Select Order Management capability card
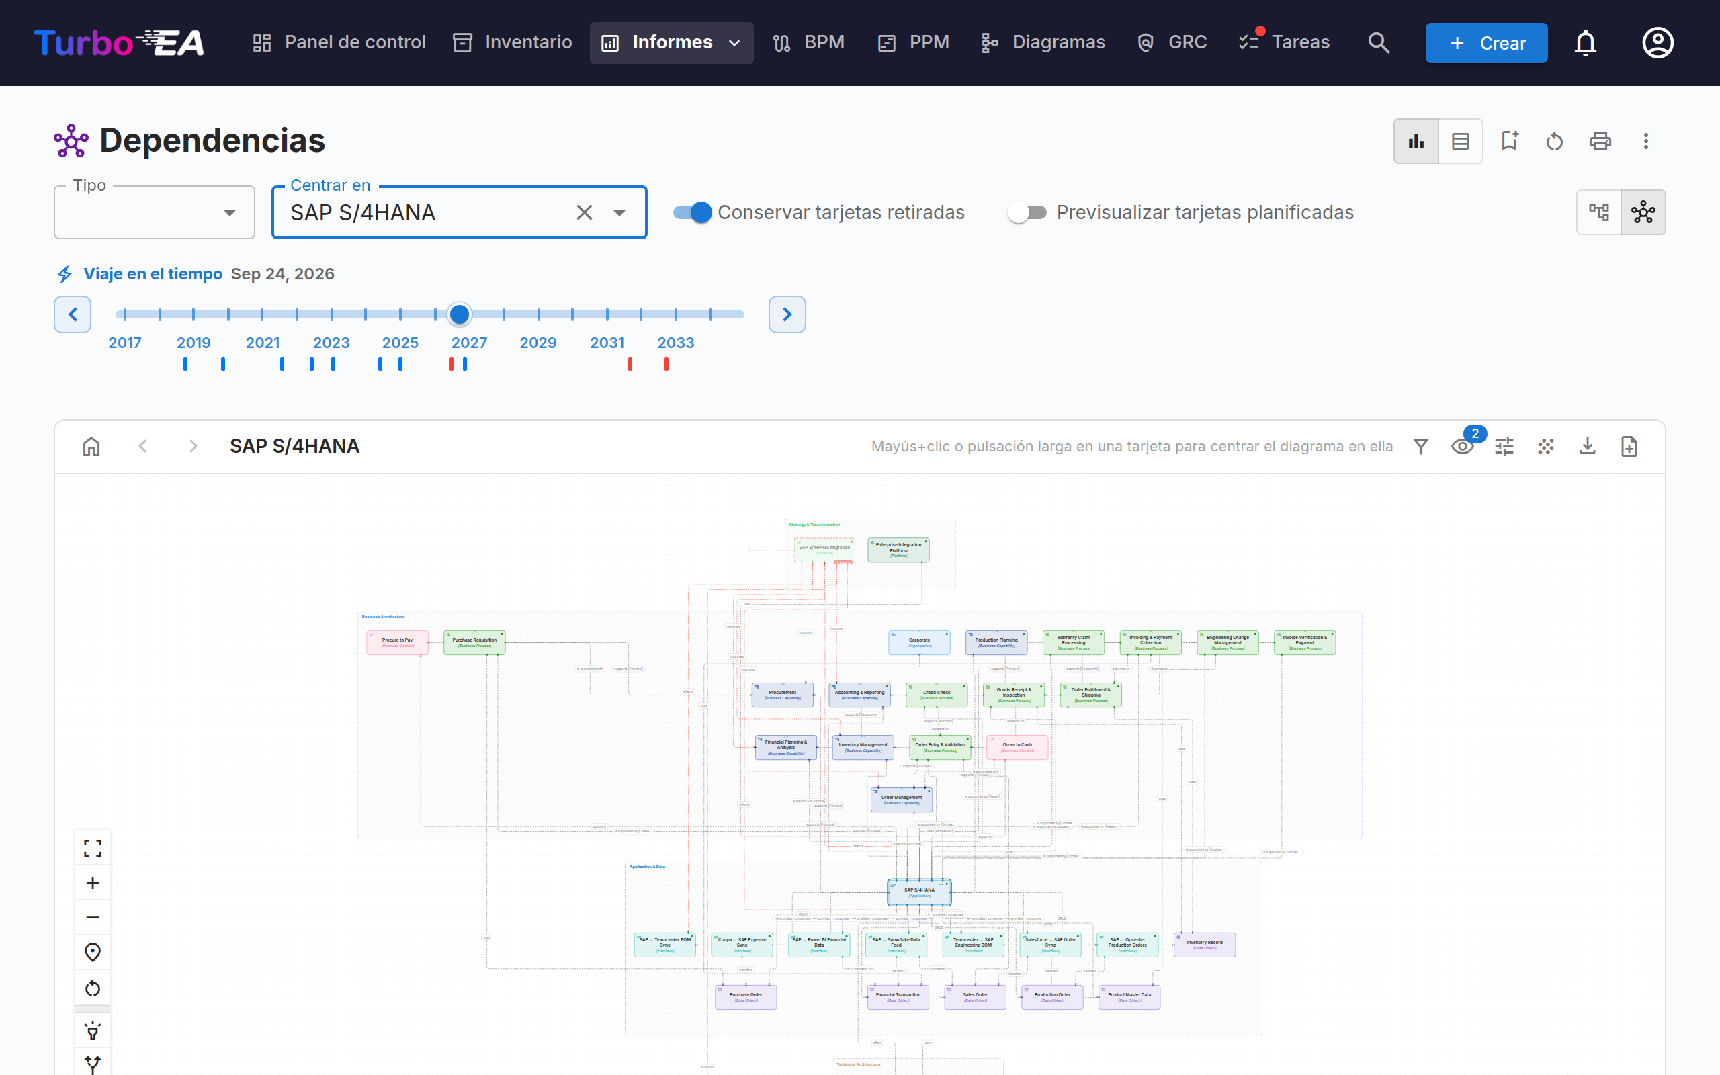Image resolution: width=1720 pixels, height=1075 pixels. pos(901,799)
